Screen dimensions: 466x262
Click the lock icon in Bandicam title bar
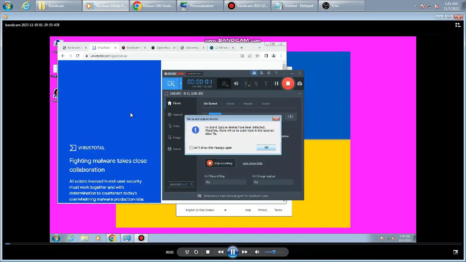tap(254, 73)
